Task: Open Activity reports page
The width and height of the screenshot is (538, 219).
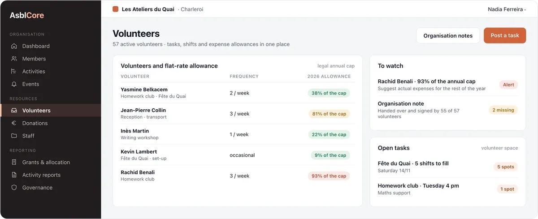Action: pyautogui.click(x=50, y=175)
